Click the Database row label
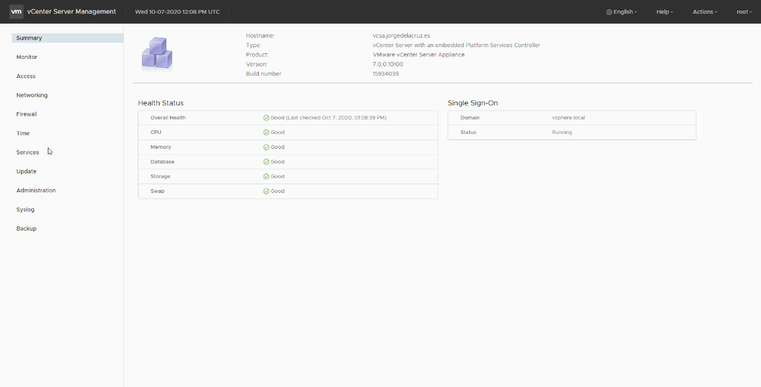761x387 pixels. click(x=163, y=162)
